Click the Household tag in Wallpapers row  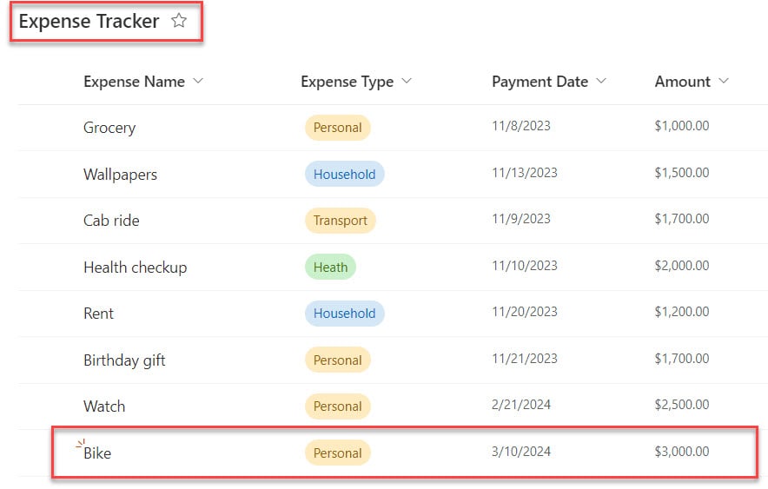tap(344, 175)
